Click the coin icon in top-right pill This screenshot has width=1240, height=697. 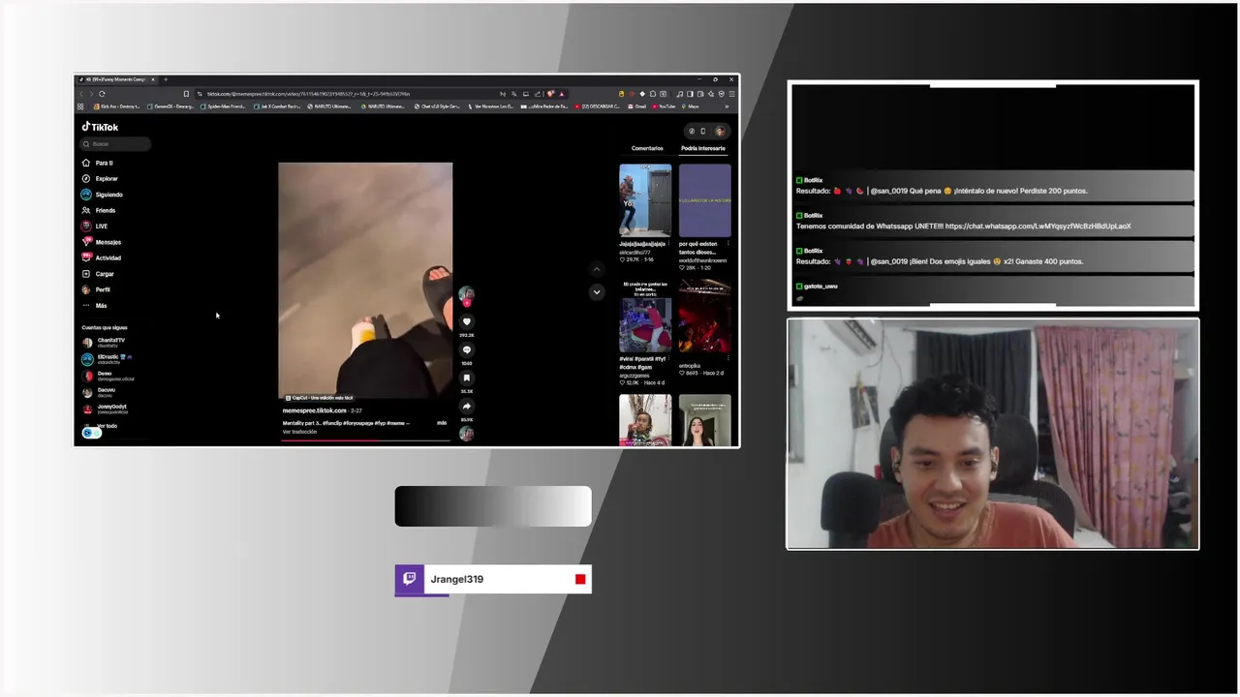[x=692, y=131]
